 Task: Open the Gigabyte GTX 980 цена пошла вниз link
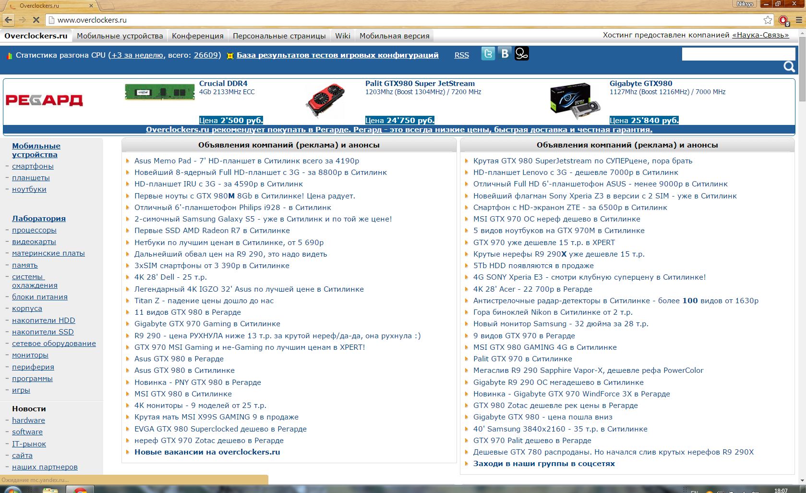(543, 417)
